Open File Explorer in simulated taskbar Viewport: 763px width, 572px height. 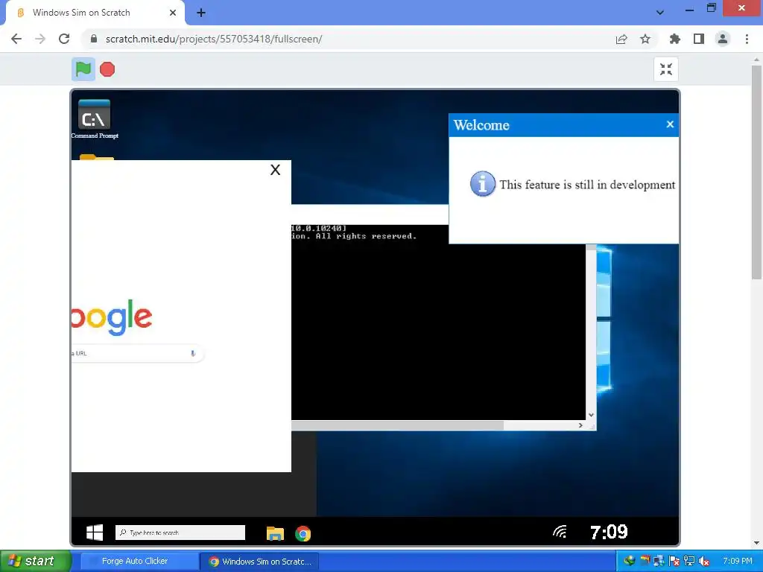point(275,533)
